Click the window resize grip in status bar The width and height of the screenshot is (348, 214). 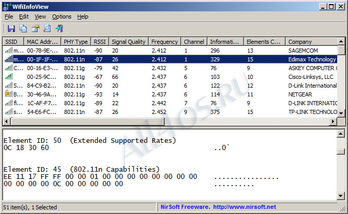point(342,208)
